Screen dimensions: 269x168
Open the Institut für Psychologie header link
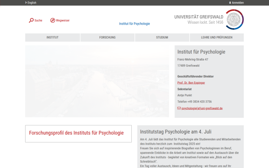134,24
